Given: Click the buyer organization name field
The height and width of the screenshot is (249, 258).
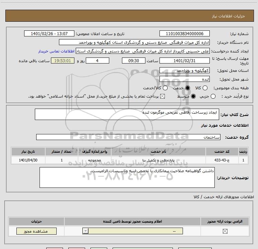Looking at the screenshot, I should (x=134, y=42).
